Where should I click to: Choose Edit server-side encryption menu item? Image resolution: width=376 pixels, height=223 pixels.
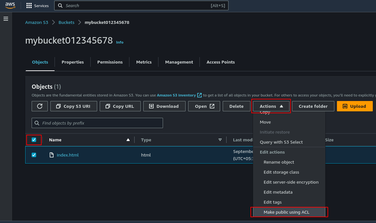(289, 182)
